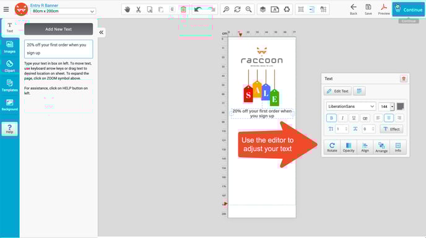This screenshot has height=238, width=426.
Task: Toggle the grid icon
Action: coord(301,9)
